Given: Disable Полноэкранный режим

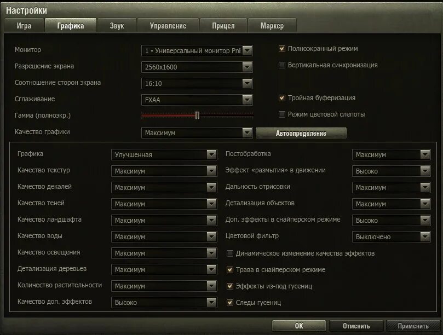Looking at the screenshot, I should coord(281,48).
